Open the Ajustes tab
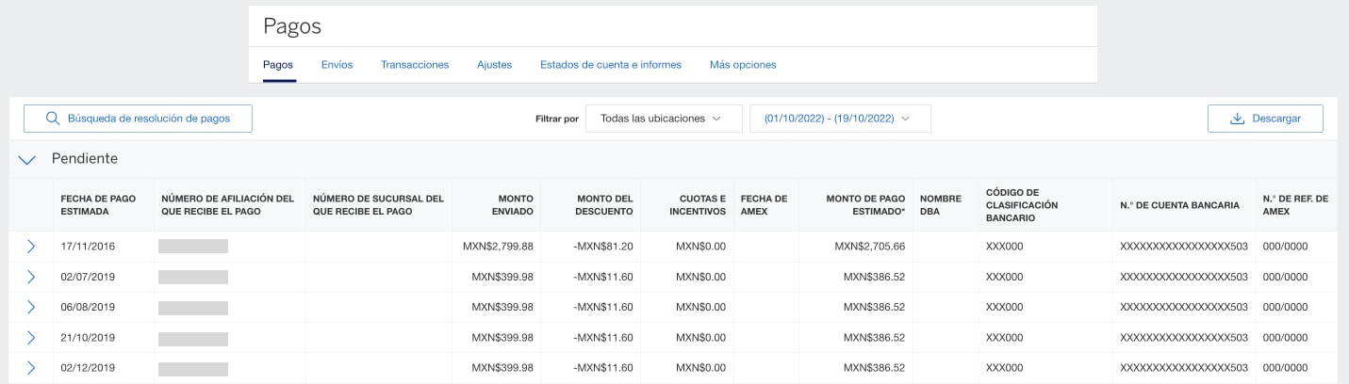This screenshot has height=384, width=1349. coord(494,65)
